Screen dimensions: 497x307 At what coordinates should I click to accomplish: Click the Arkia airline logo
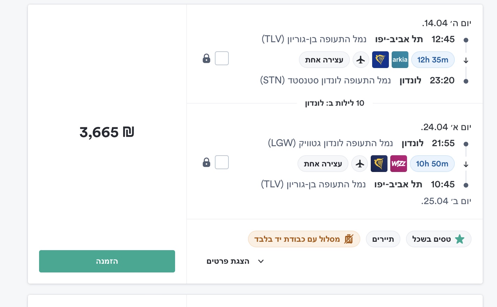pos(400,60)
